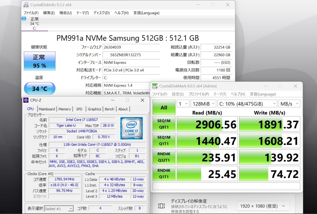Open the 1920 × 1080 display resolution dropdown
The width and height of the screenshot is (317, 214).
point(263,206)
